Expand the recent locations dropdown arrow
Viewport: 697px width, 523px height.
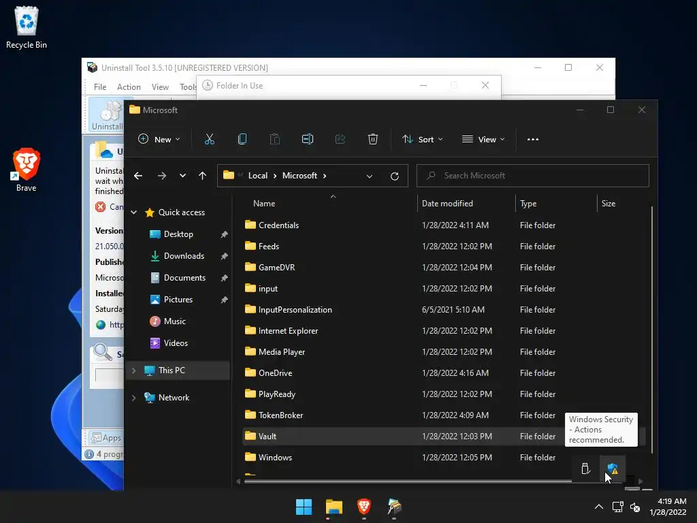point(182,176)
